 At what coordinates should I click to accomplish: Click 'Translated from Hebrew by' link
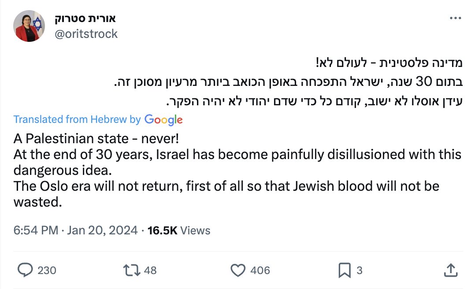pos(77,119)
